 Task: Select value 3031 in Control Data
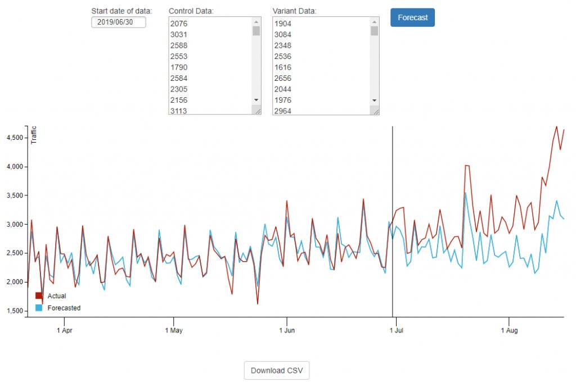tap(179, 34)
